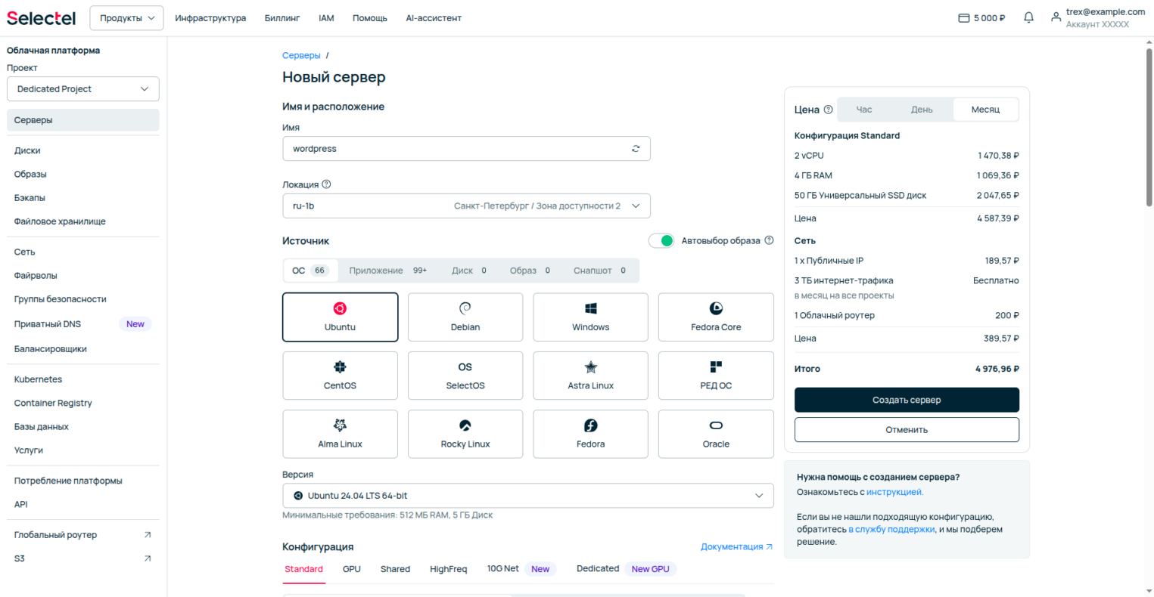The image size is (1154, 597).
Task: Open Глобальный роутер external link arrow
Action: click(148, 535)
